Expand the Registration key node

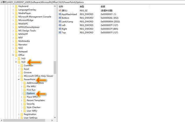pyautogui.click(x=19, y=114)
